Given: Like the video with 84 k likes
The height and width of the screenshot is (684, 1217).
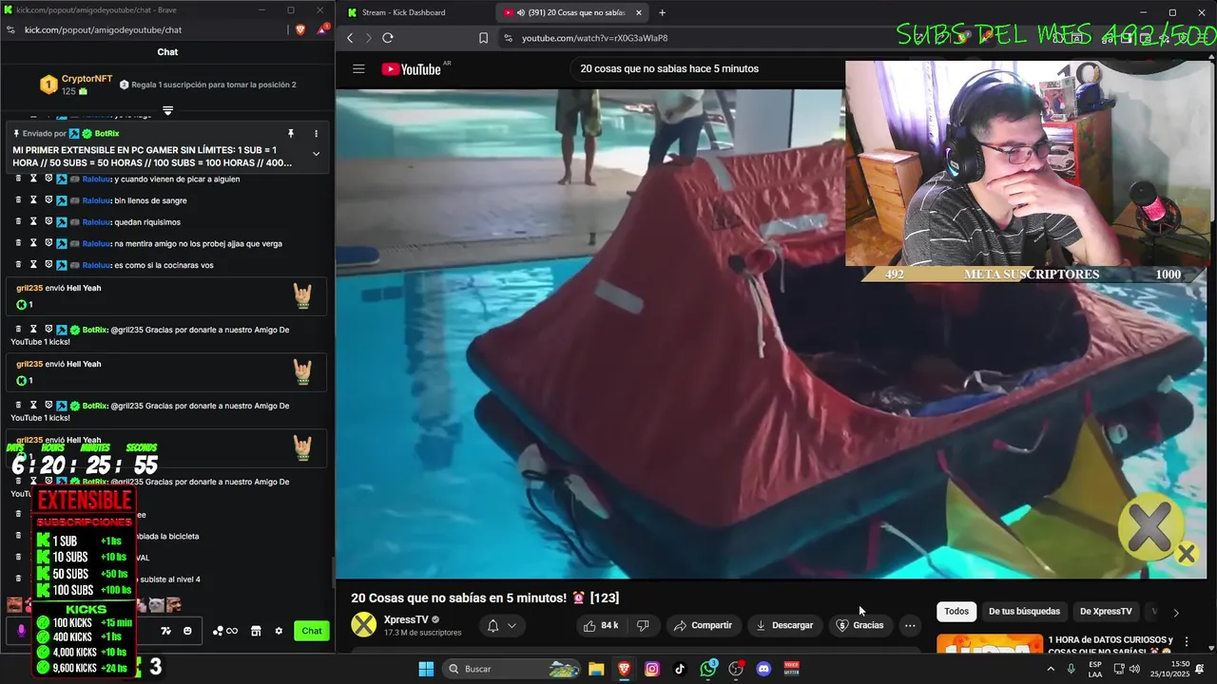Looking at the screenshot, I should (x=600, y=625).
